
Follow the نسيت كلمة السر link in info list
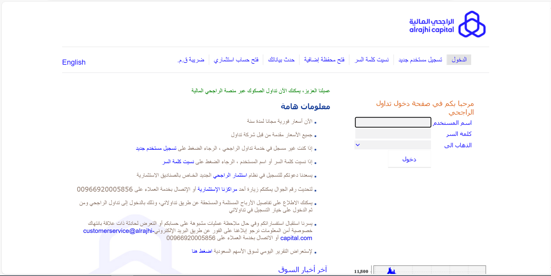178,162
